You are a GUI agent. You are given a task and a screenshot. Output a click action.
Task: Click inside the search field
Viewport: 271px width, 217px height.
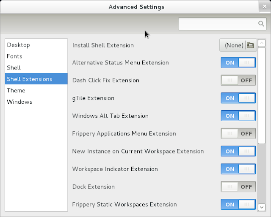[218, 24]
